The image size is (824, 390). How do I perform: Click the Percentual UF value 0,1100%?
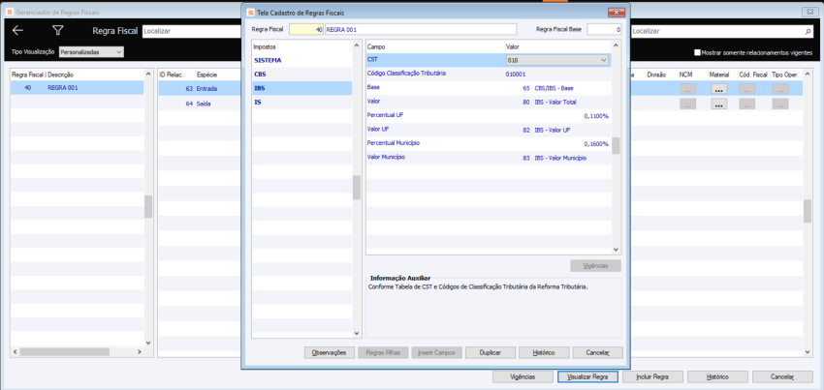596,115
